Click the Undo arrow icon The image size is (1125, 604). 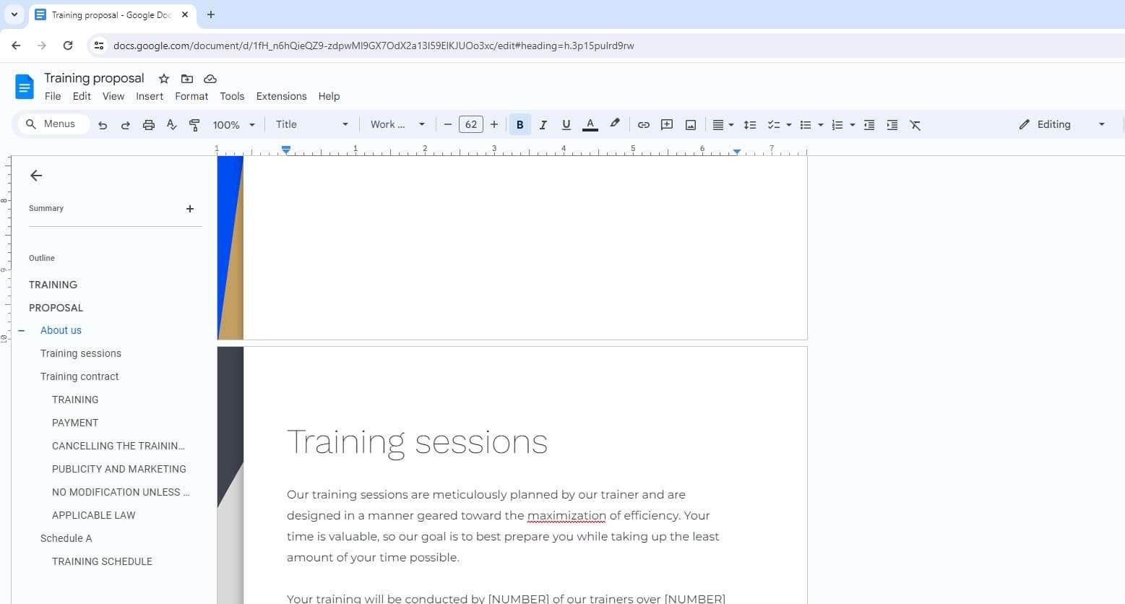click(x=103, y=125)
